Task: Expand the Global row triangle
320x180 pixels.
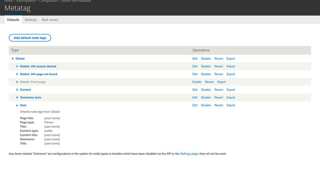Action: [13, 58]
